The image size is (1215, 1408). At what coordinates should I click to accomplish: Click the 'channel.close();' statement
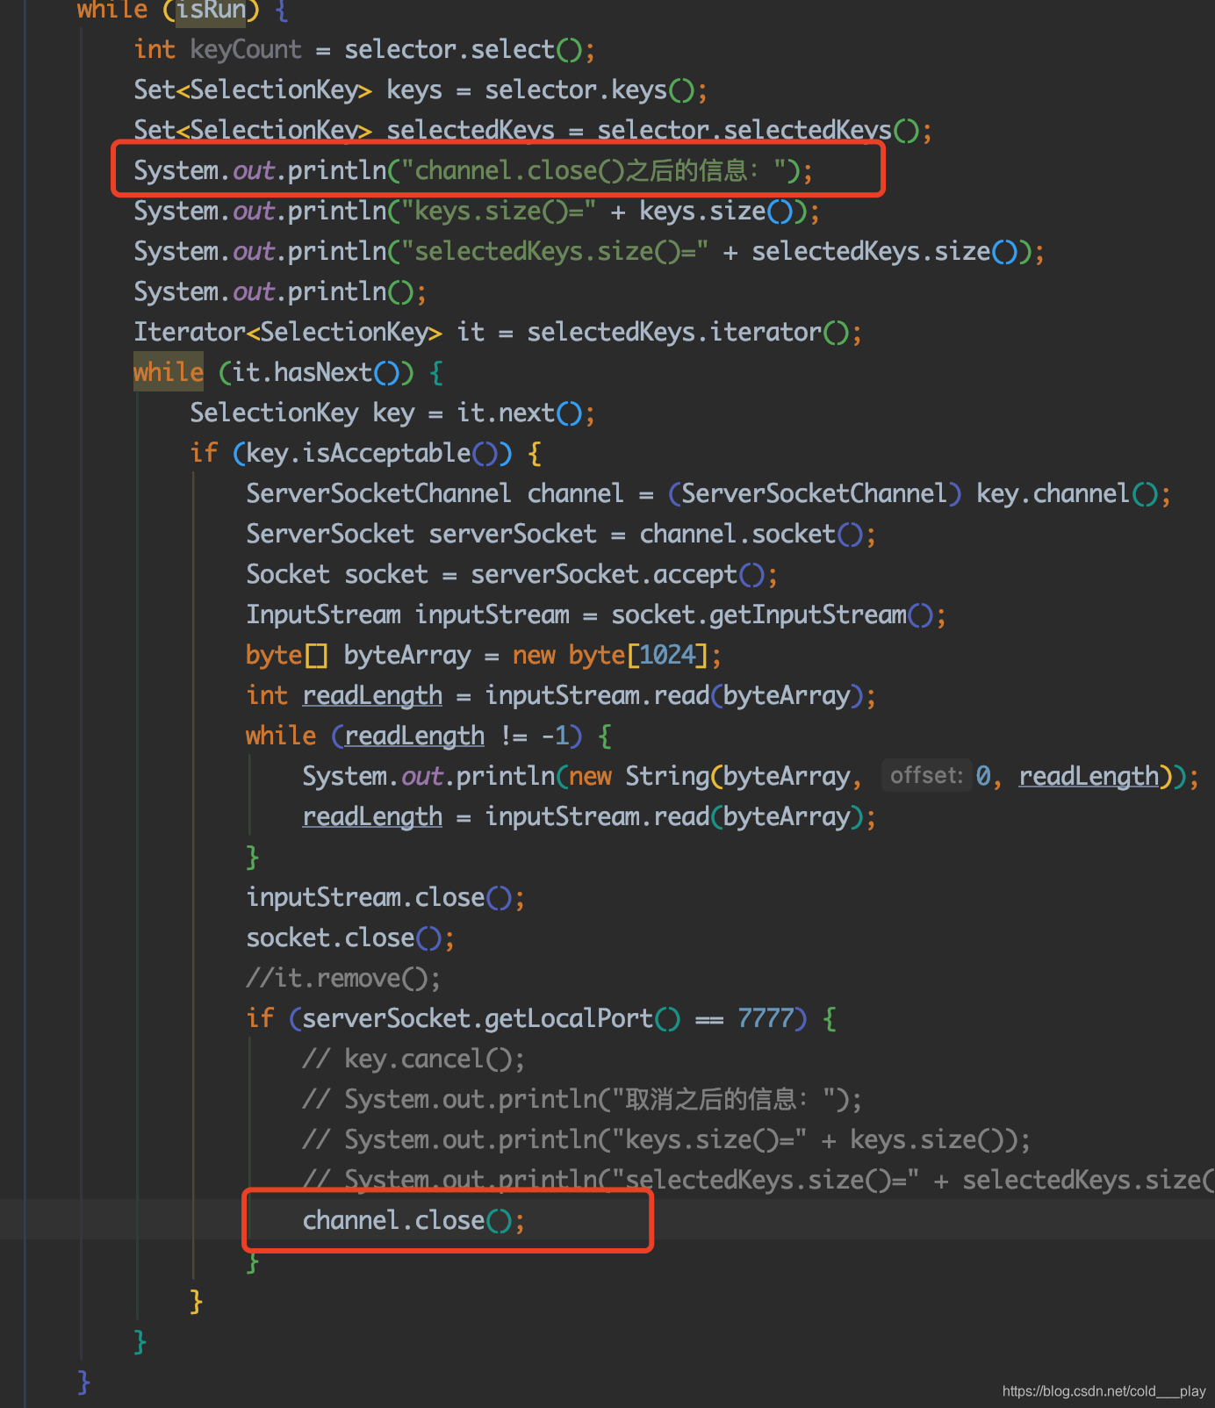pos(413,1221)
